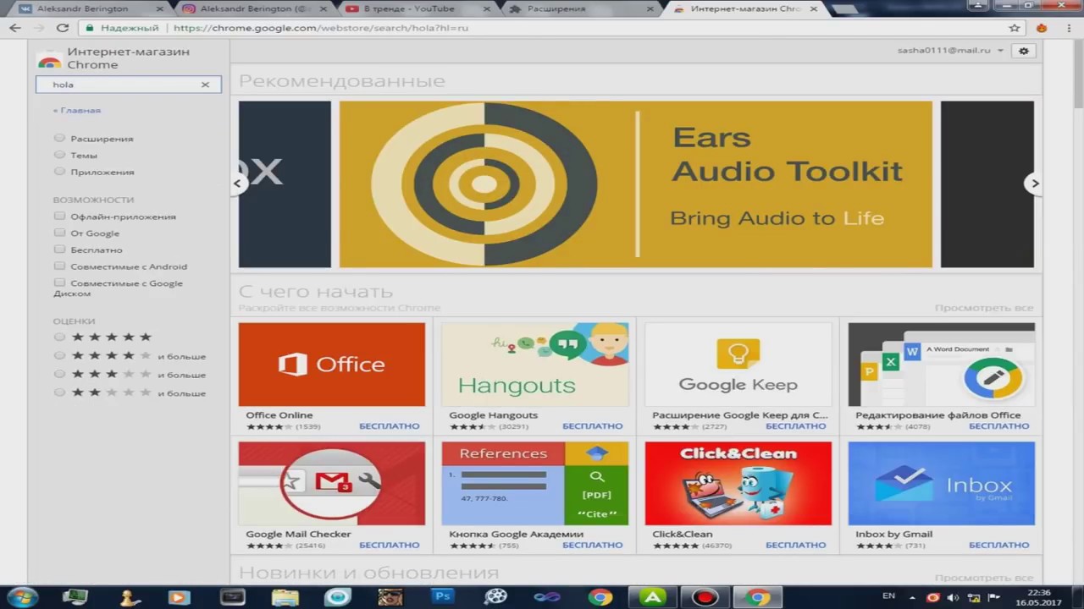Follow the « Главная link
The height and width of the screenshot is (609, 1084).
(x=77, y=110)
